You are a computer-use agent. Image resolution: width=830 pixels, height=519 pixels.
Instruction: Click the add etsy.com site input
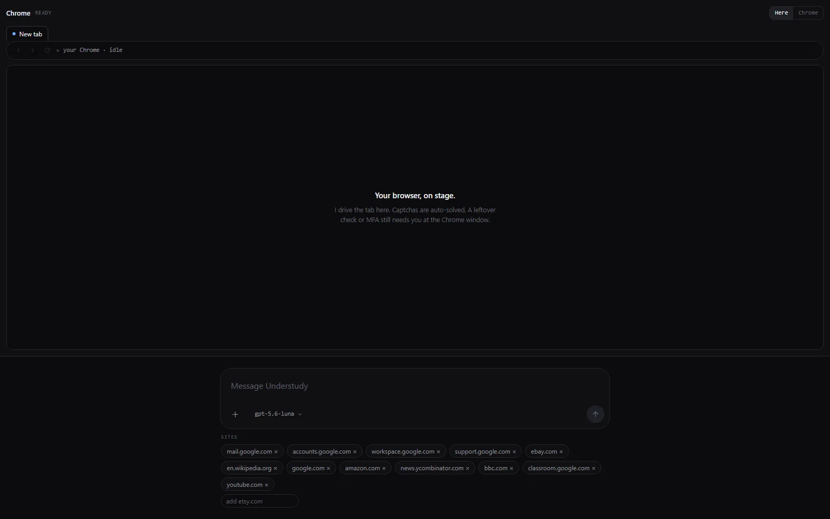[x=259, y=501]
